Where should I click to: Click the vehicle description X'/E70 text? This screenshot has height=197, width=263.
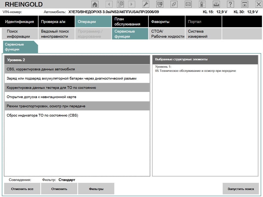pos(113,12)
